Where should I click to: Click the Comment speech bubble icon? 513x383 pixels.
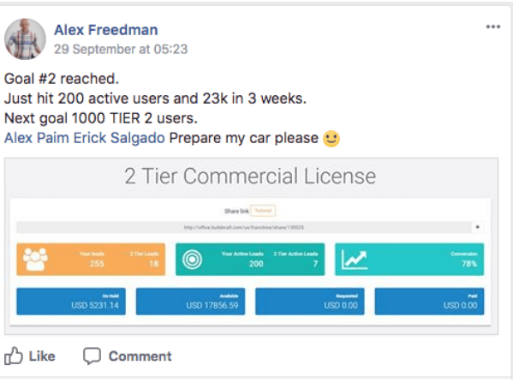[x=92, y=356]
